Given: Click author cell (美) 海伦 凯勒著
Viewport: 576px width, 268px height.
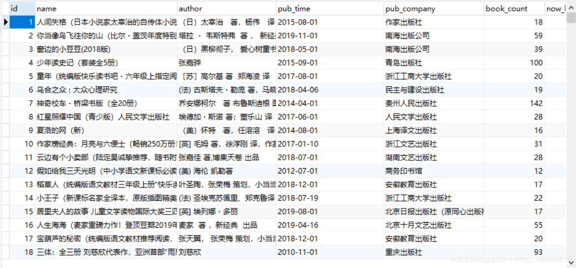Looking at the screenshot, I should pyautogui.click(x=227, y=171).
